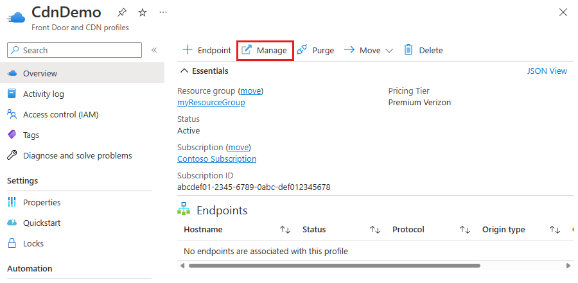Sort the table by Hostname column
This screenshot has height=283, width=578.
point(285,230)
